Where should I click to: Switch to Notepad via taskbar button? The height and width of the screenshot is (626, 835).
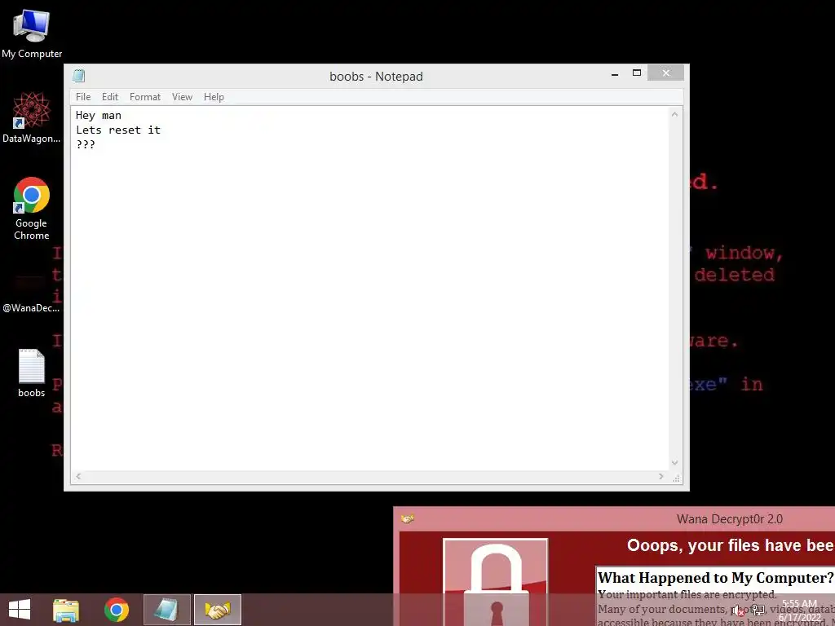coord(166,610)
